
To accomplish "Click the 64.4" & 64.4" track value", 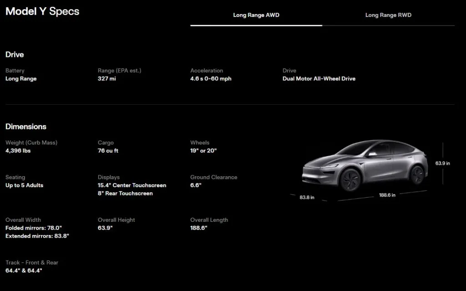I will [x=24, y=271].
